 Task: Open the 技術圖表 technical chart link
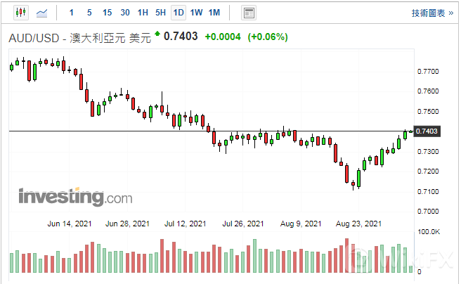[x=427, y=13]
